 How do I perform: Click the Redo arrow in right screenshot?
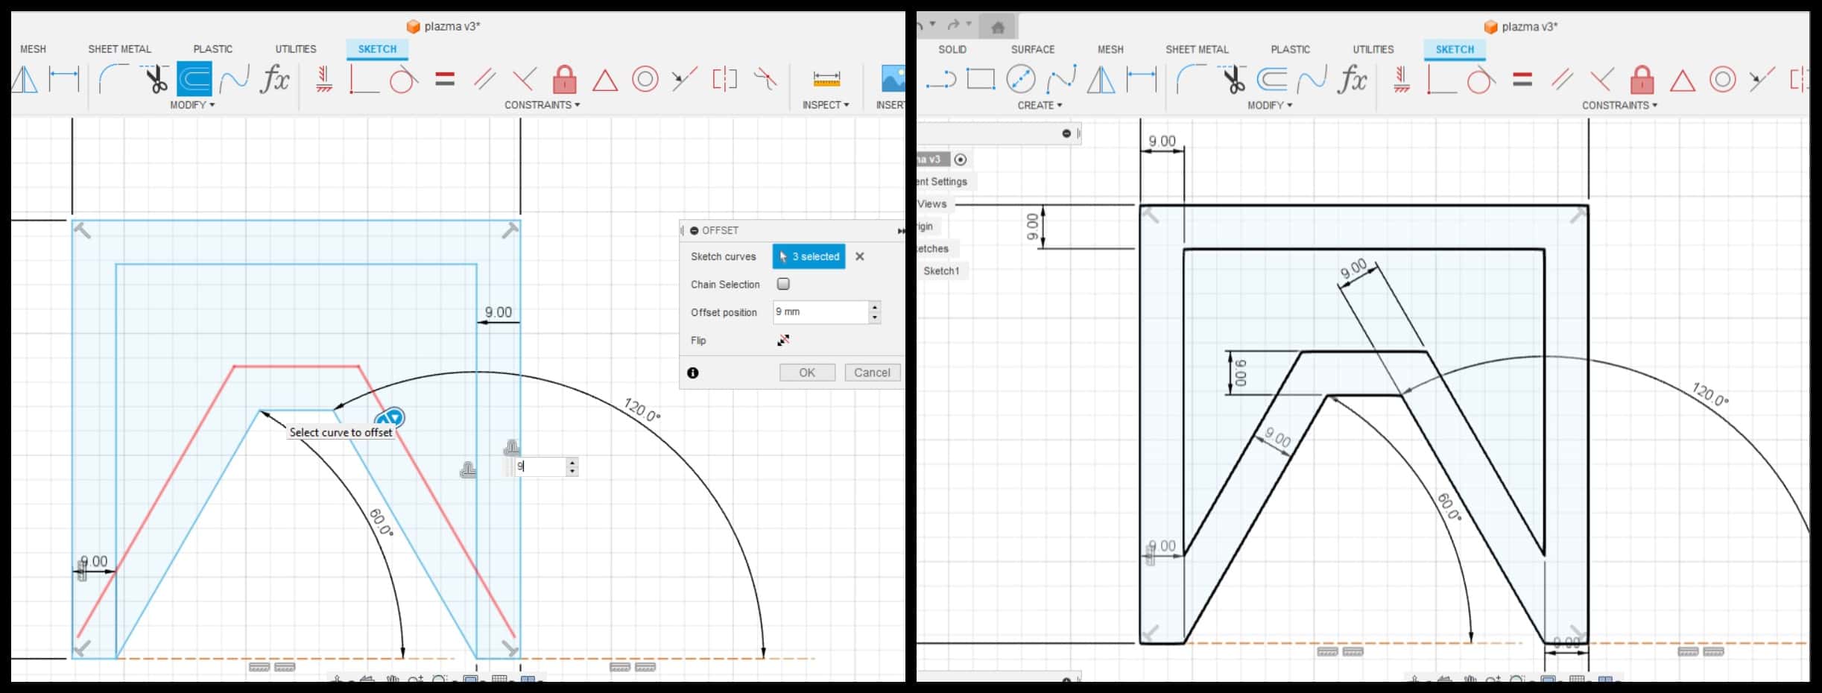coord(953,25)
